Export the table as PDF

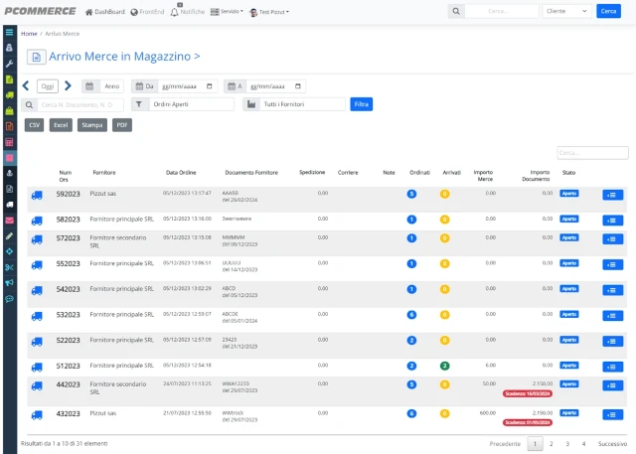coord(122,125)
